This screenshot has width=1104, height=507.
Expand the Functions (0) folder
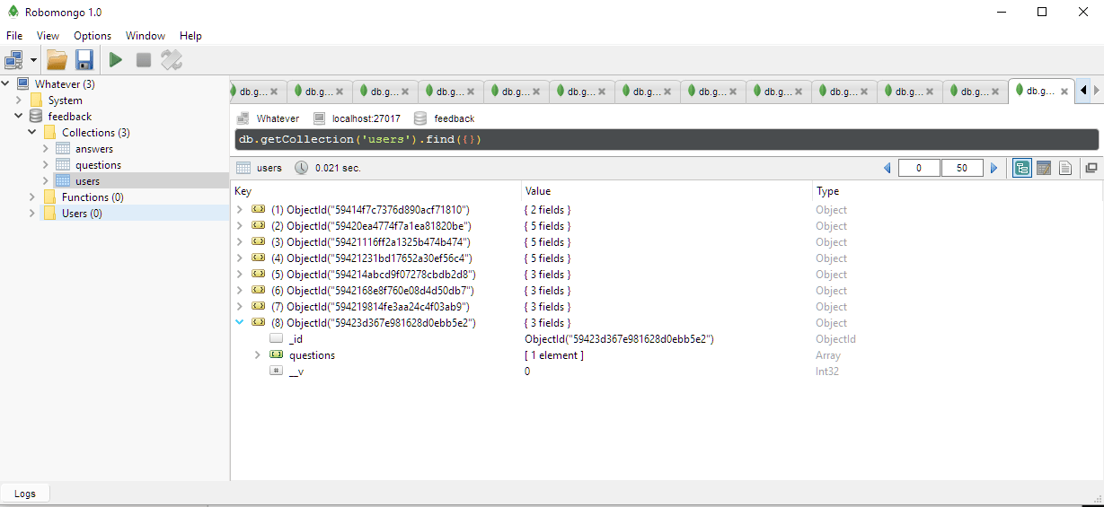point(32,197)
